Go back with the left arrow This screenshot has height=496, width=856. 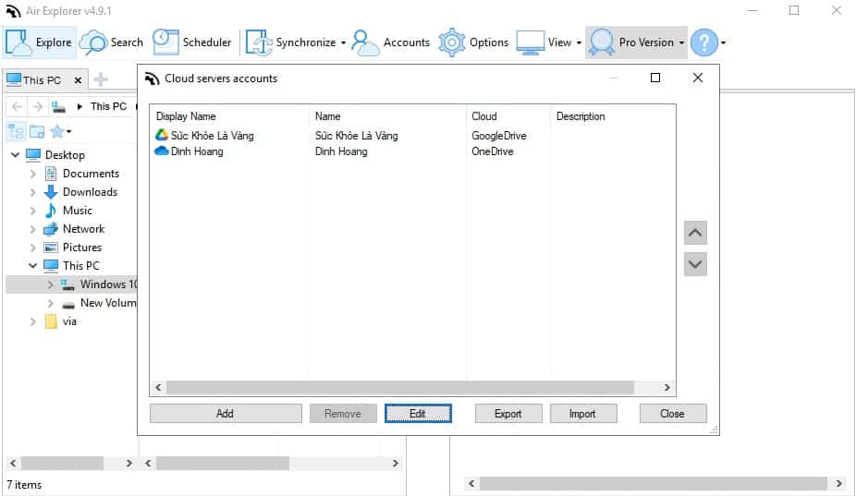click(17, 106)
